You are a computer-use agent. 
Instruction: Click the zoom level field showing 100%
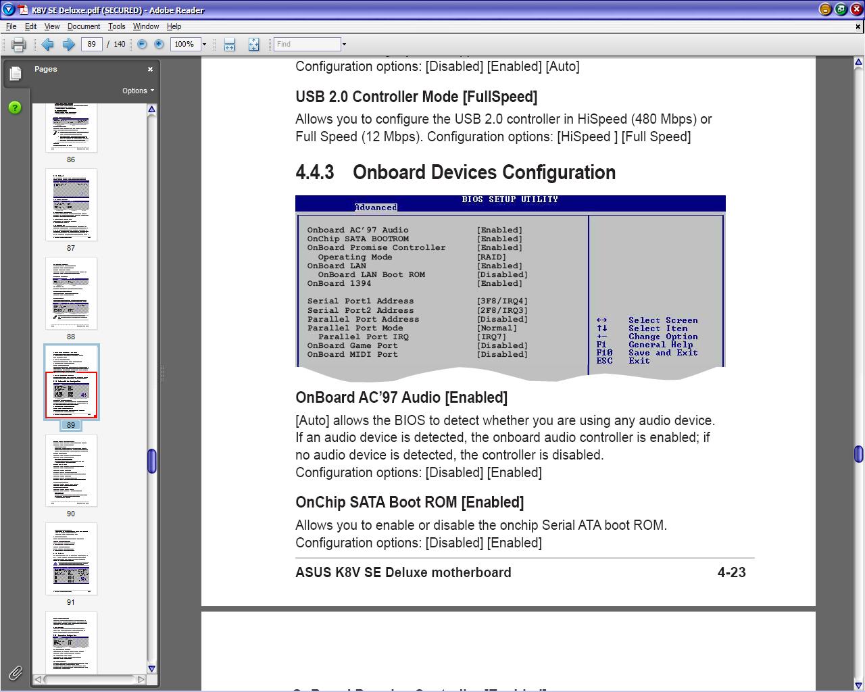coord(184,44)
